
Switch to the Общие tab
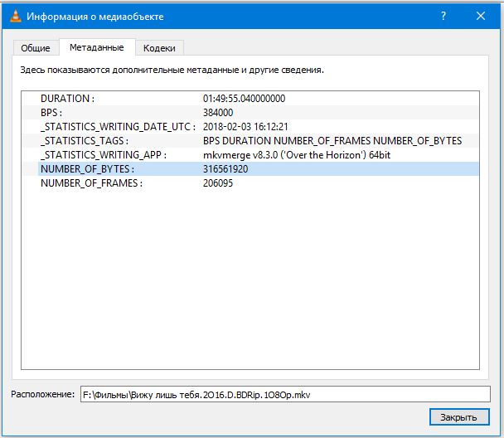click(36, 48)
